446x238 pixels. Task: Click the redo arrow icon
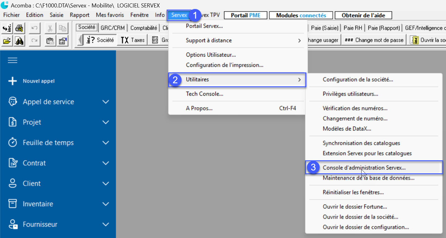pyautogui.click(x=34, y=41)
